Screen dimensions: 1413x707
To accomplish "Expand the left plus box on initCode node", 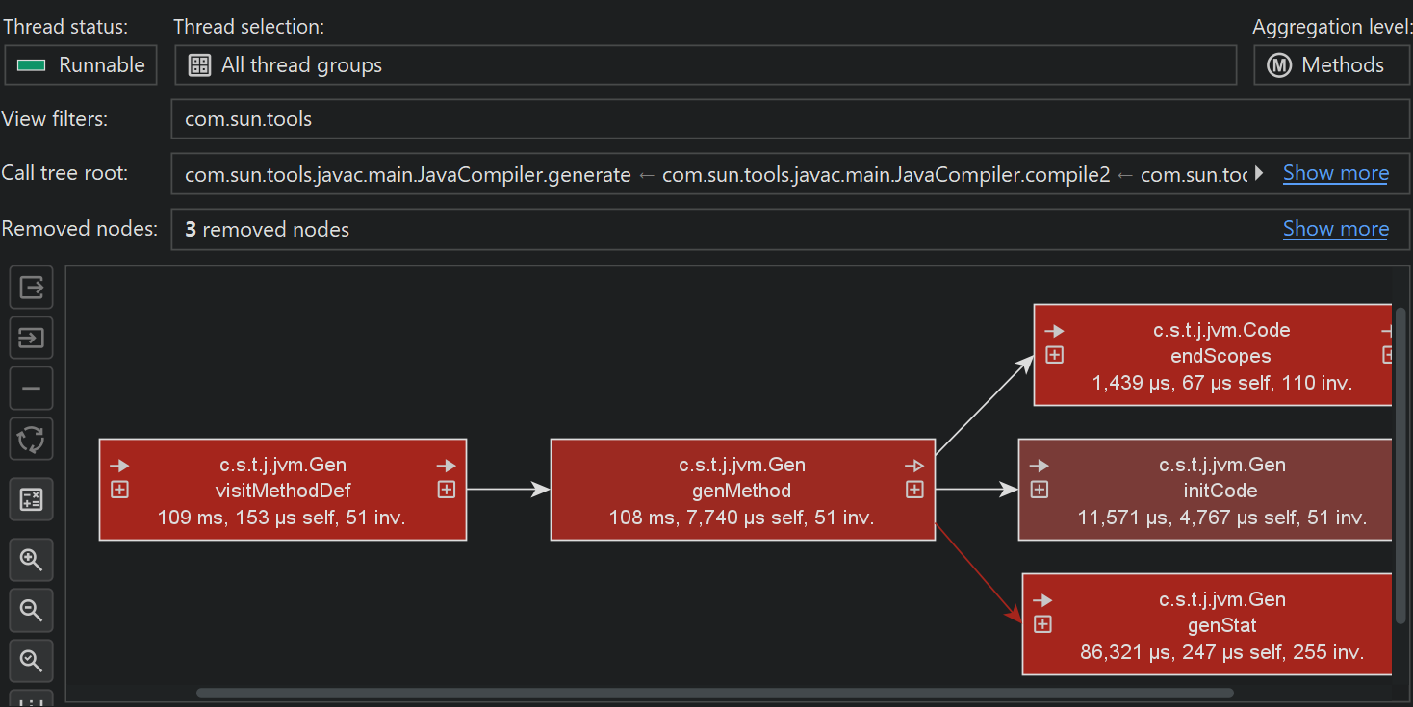I will pos(1040,490).
